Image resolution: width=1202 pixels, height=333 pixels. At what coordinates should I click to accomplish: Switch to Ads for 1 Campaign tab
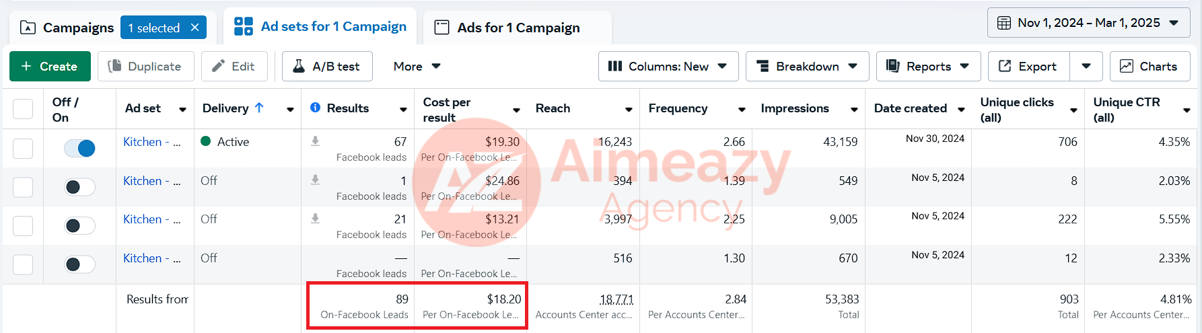point(517,28)
